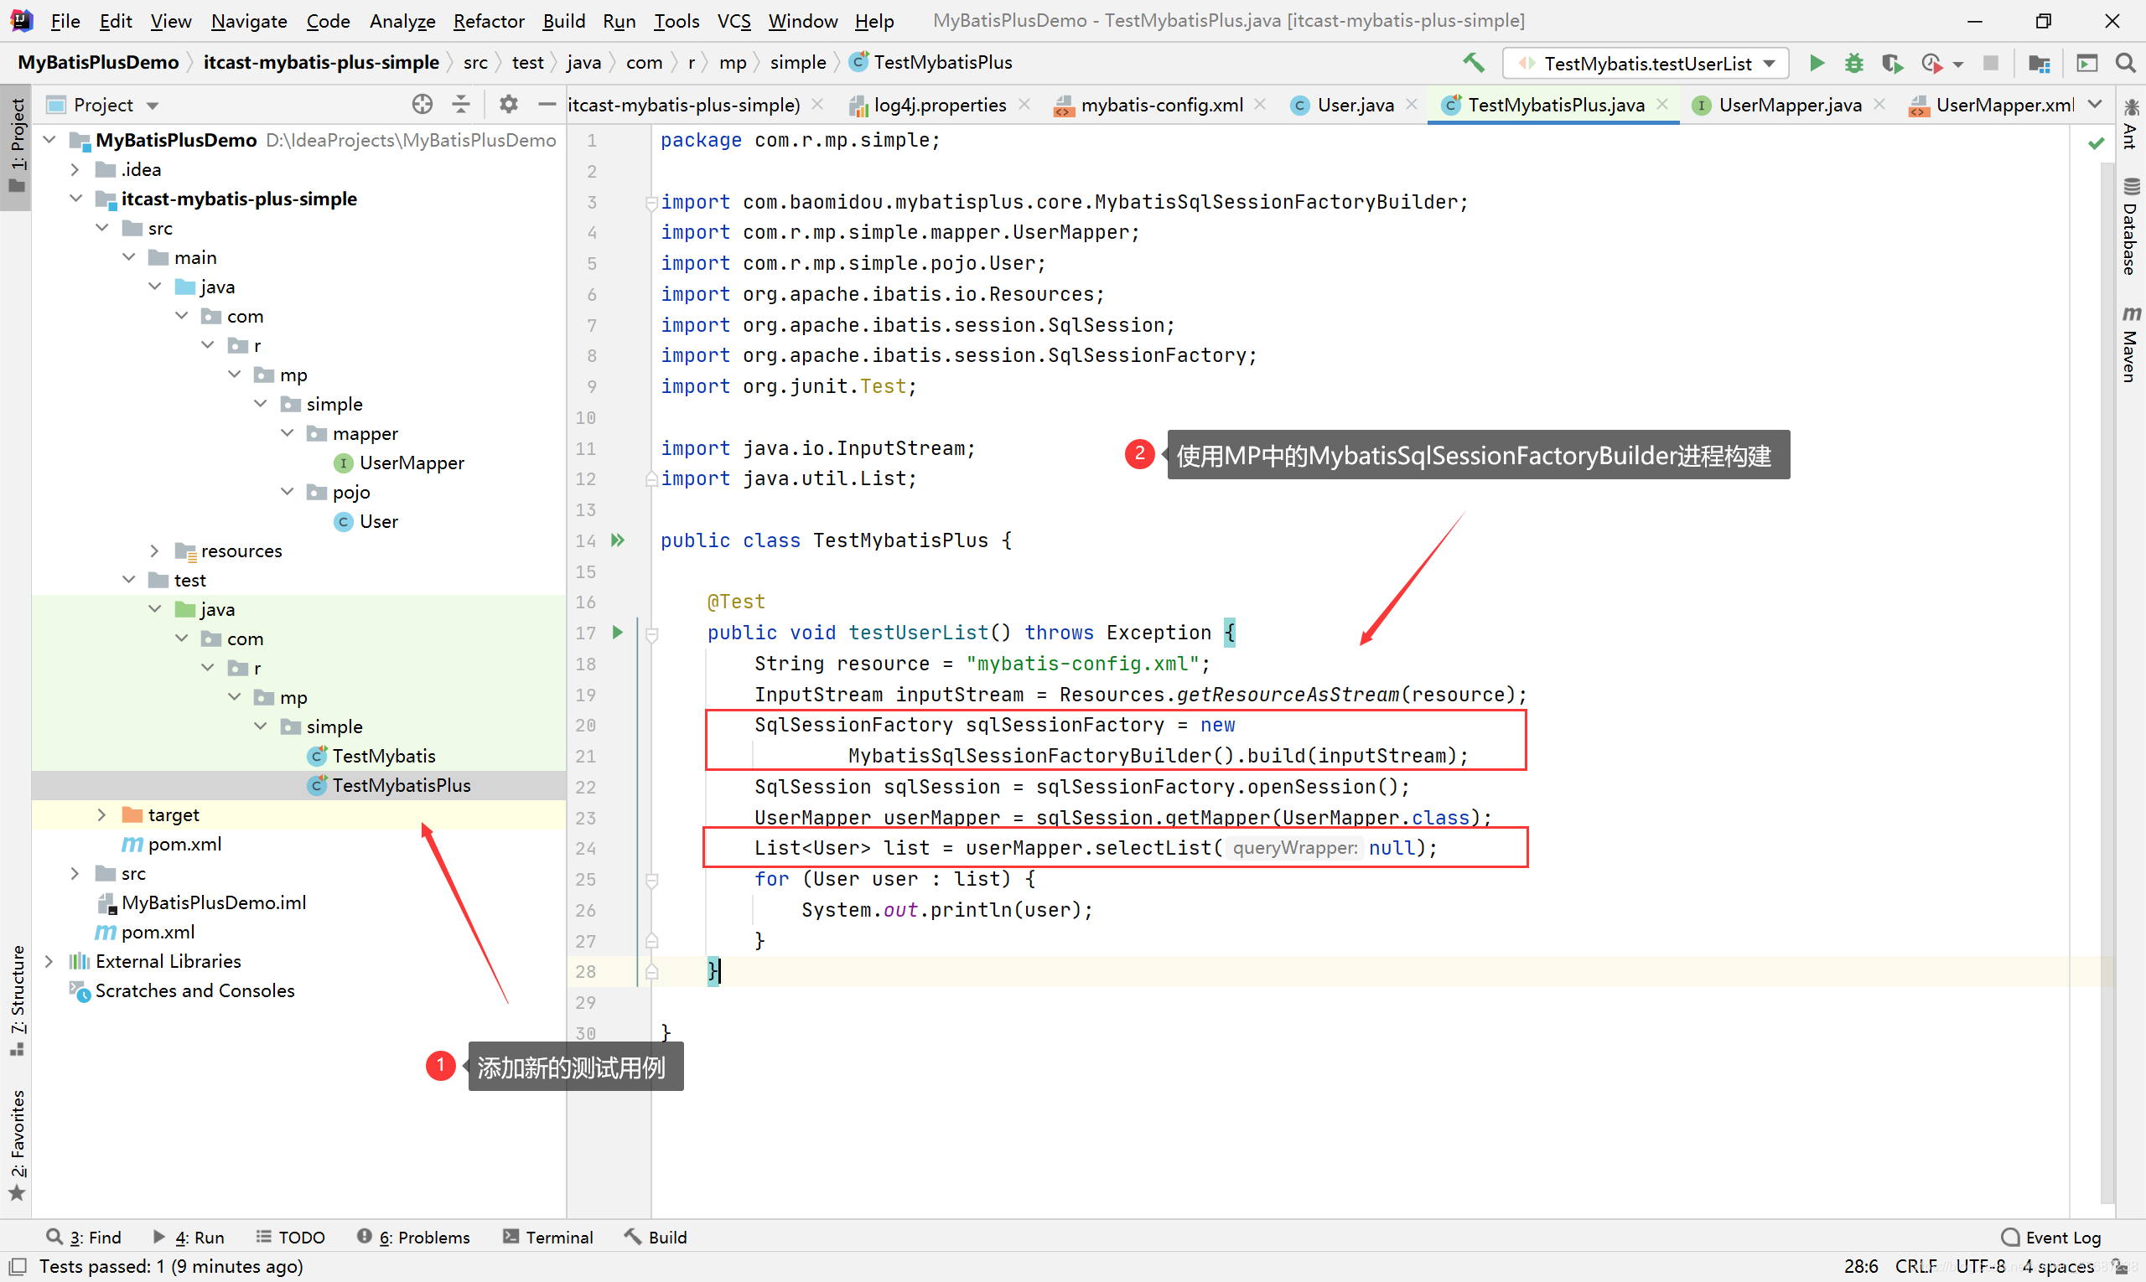Switch to the log4j.properties tab

[939, 105]
